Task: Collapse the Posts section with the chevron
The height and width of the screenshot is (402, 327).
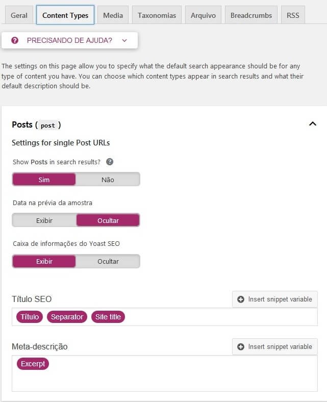Action: tap(313, 124)
